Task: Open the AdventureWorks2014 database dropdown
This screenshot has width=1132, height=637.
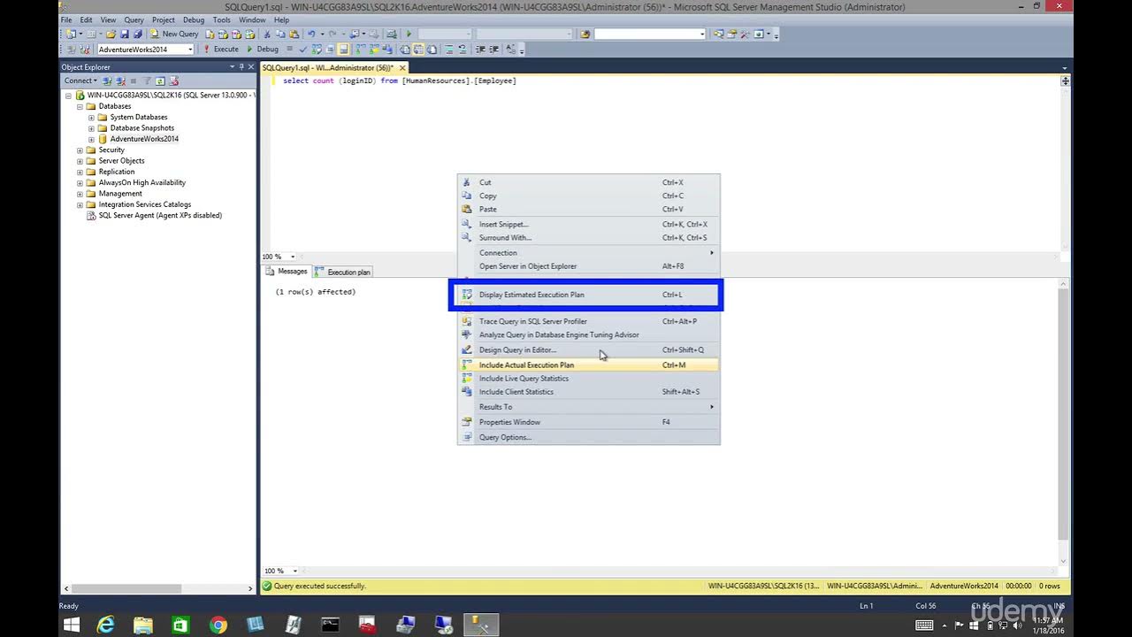Action: [189, 50]
